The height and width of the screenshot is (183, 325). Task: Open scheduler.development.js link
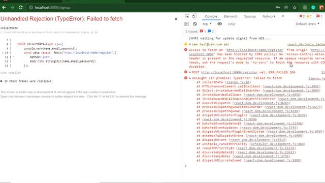(x=278, y=144)
